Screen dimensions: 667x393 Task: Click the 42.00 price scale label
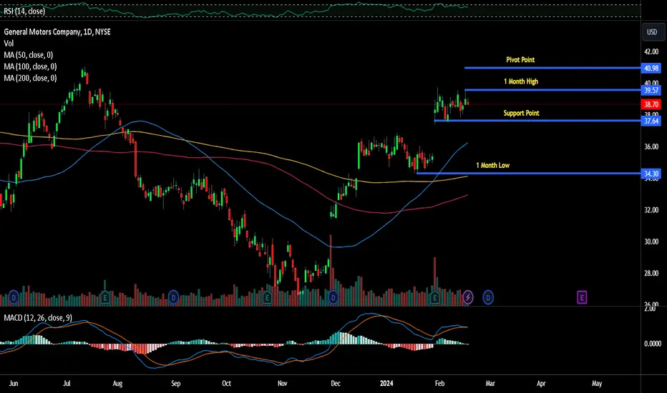[x=651, y=51]
